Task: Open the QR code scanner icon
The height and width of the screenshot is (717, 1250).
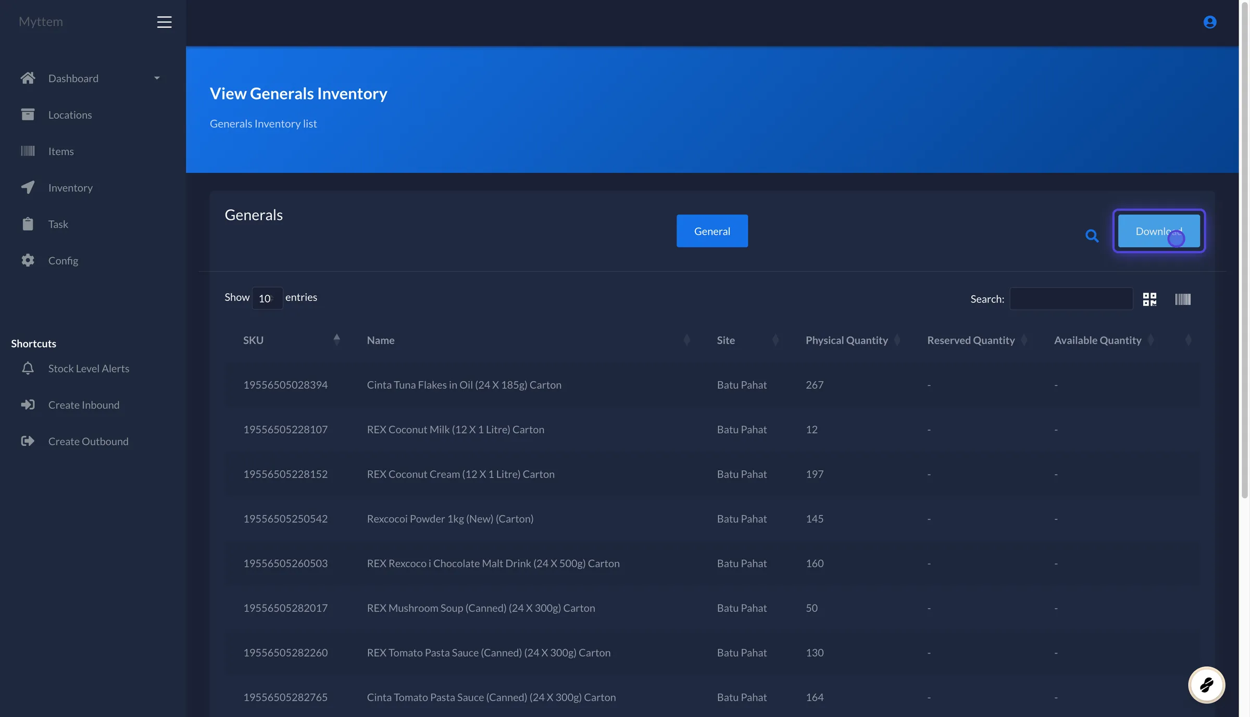Action: click(1149, 299)
